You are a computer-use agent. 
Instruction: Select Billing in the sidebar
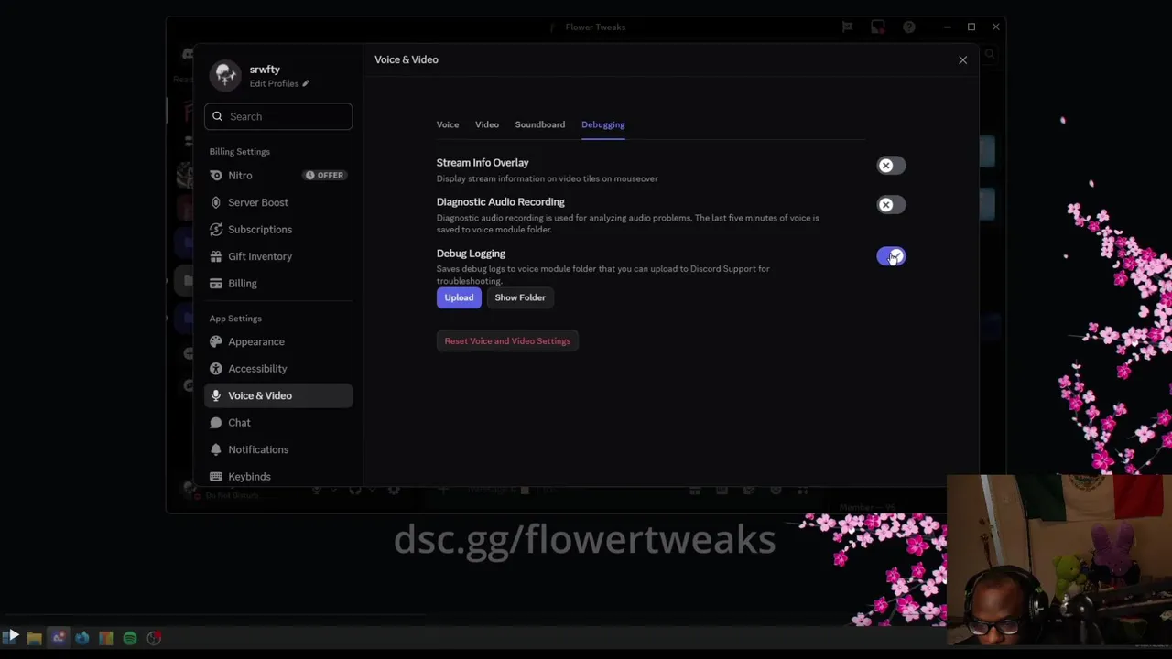(x=278, y=283)
